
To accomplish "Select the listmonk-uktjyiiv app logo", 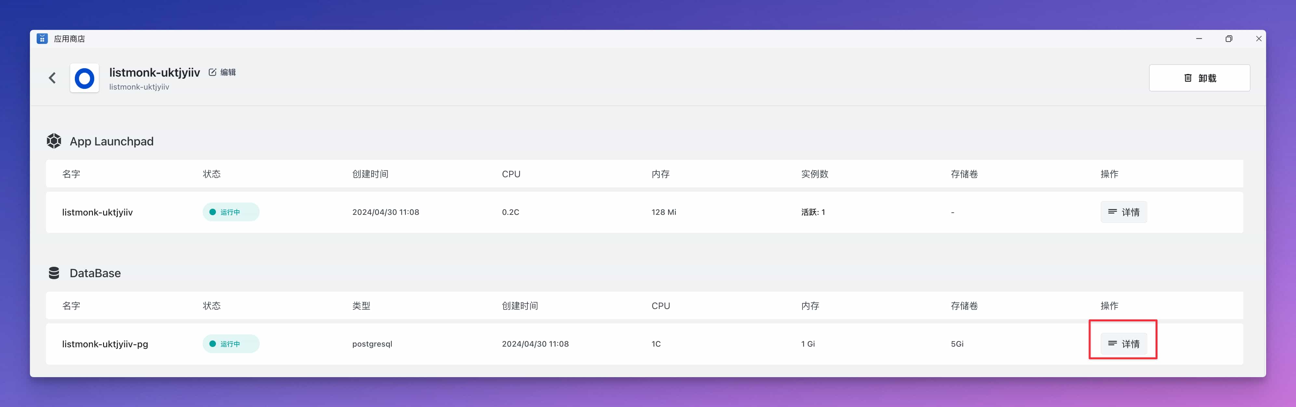I will (84, 78).
